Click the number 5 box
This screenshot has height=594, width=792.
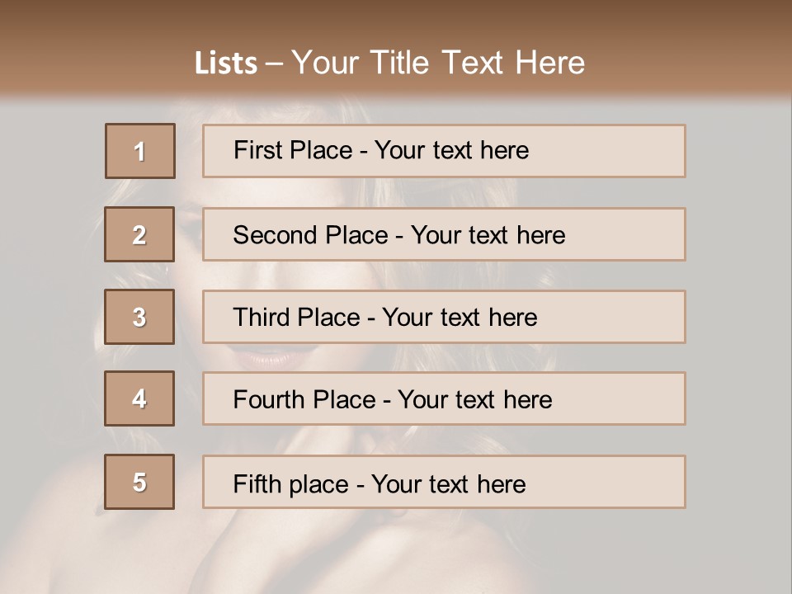(139, 482)
